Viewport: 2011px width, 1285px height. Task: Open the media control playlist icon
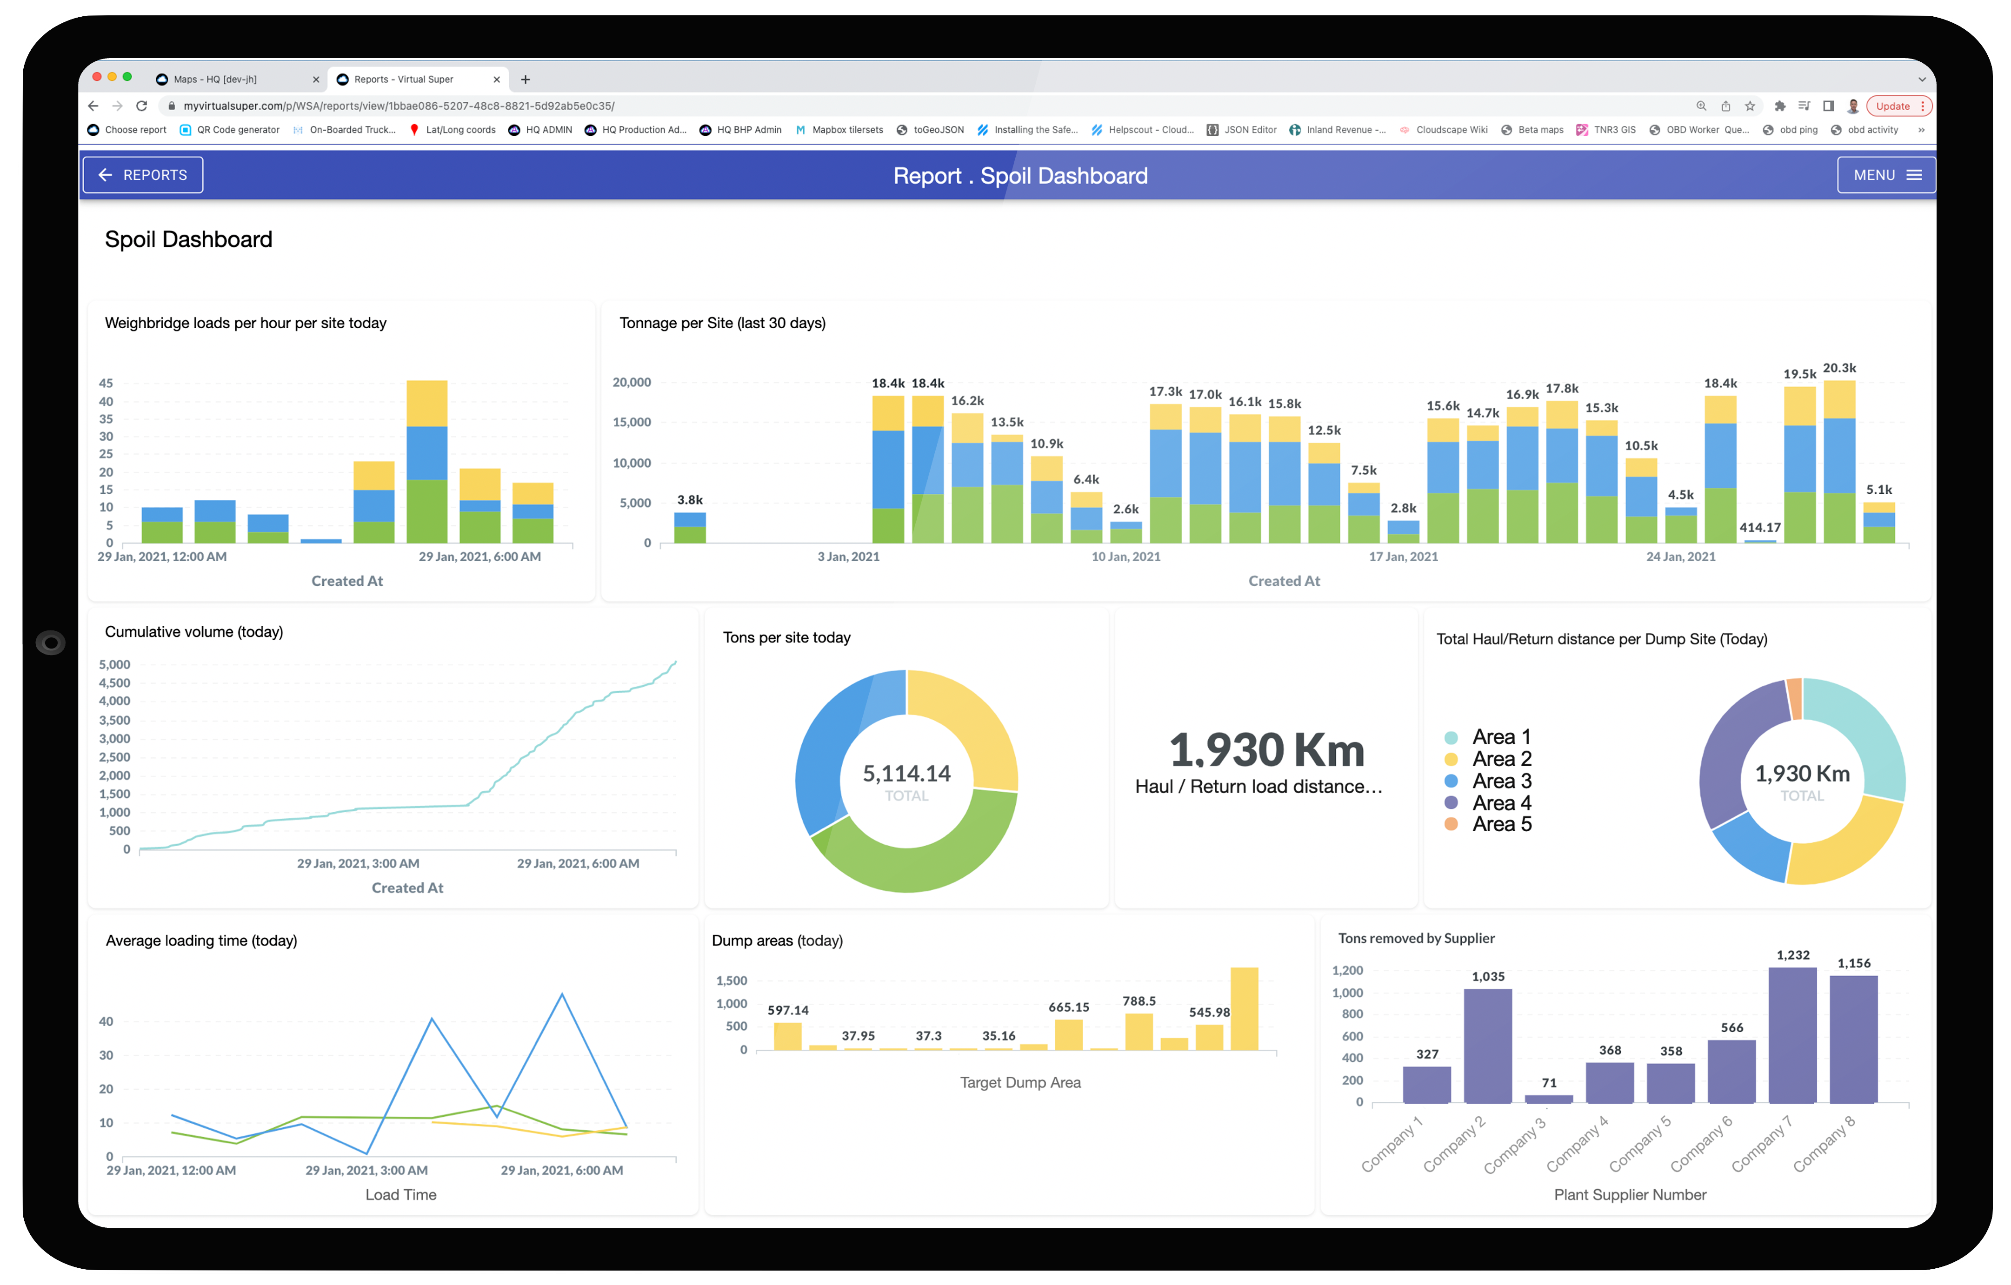[x=1804, y=106]
